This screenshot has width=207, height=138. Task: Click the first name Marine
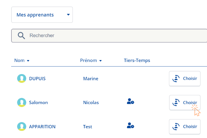(91, 79)
